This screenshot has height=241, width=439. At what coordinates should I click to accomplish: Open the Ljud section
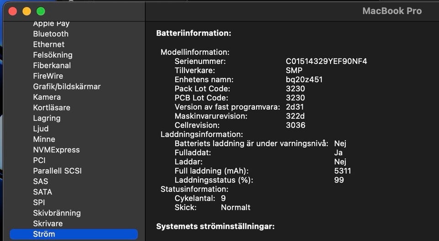[41, 129]
